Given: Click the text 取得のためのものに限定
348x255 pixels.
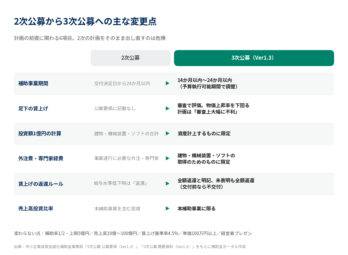Looking at the screenshot, I should point(204,162).
